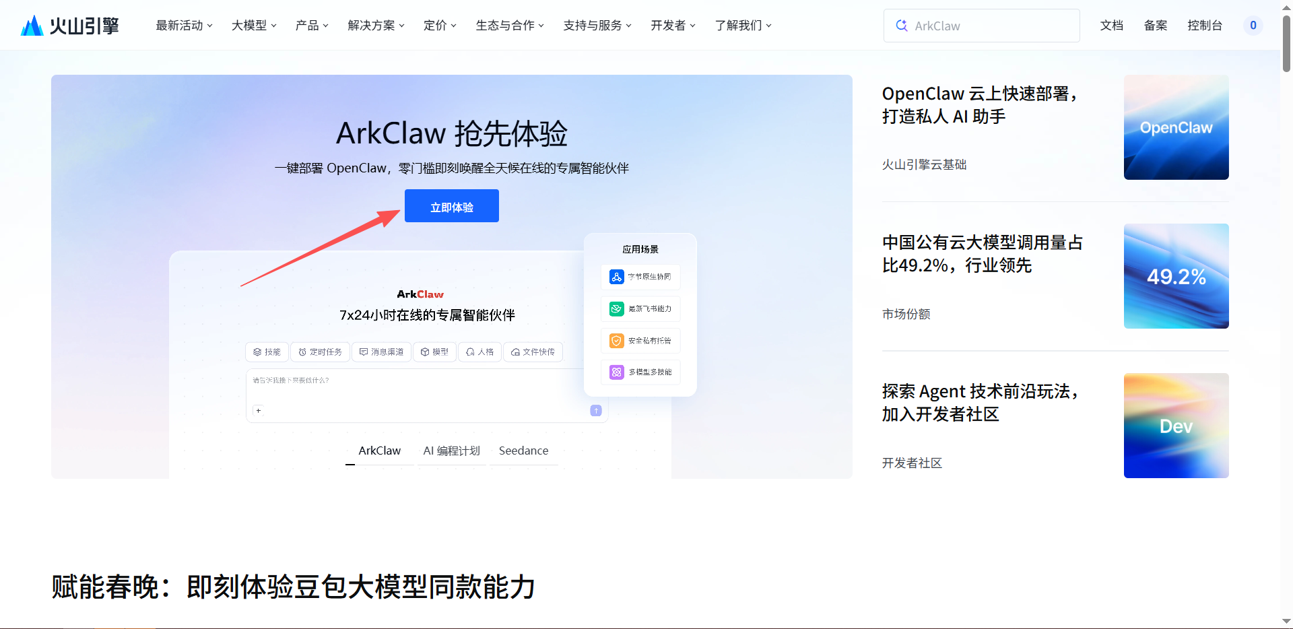Screen dimensions: 1293x629
Task: Click the 开发者社区 category label
Action: (912, 463)
